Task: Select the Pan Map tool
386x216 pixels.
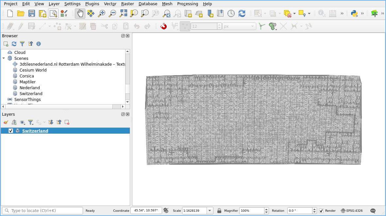Action: [x=80, y=14]
